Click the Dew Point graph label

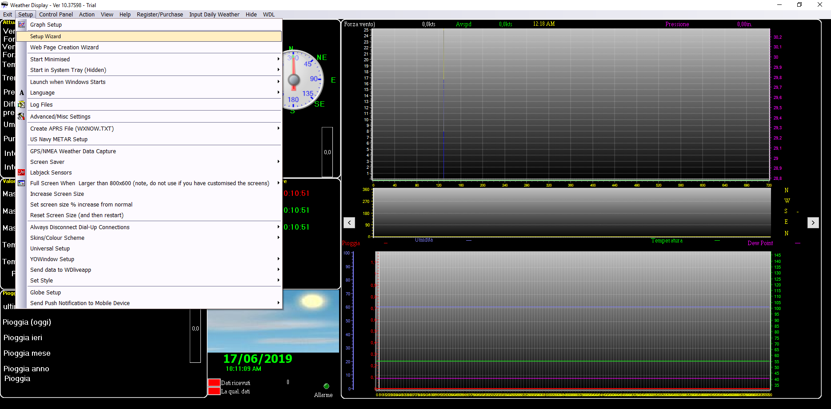click(760, 243)
